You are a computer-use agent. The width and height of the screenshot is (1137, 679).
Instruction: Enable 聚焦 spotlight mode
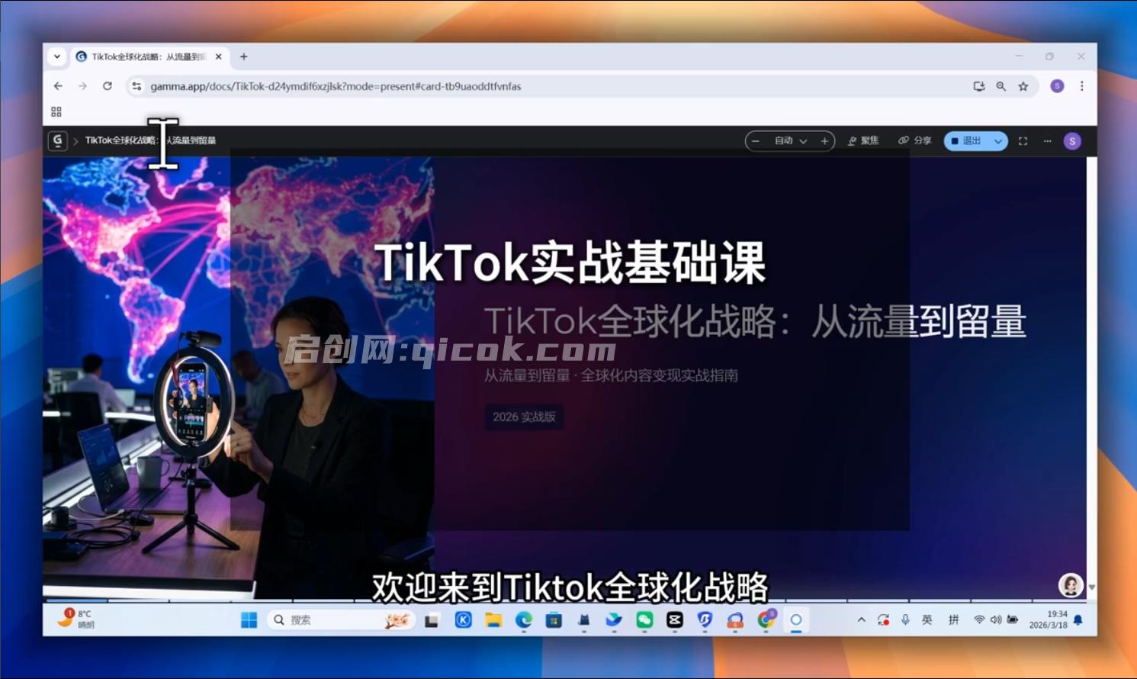point(863,141)
